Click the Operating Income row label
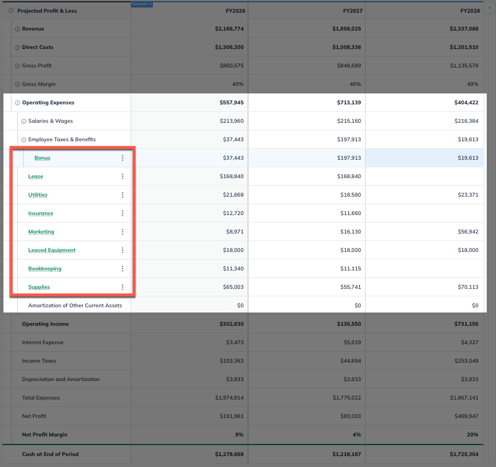Image resolution: width=496 pixels, height=467 pixels. click(x=45, y=324)
